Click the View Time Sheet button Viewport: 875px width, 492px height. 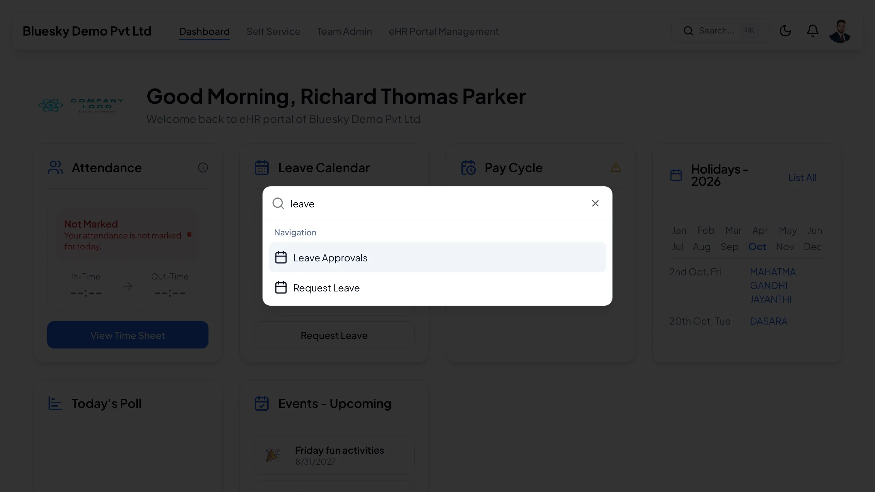pos(128,335)
